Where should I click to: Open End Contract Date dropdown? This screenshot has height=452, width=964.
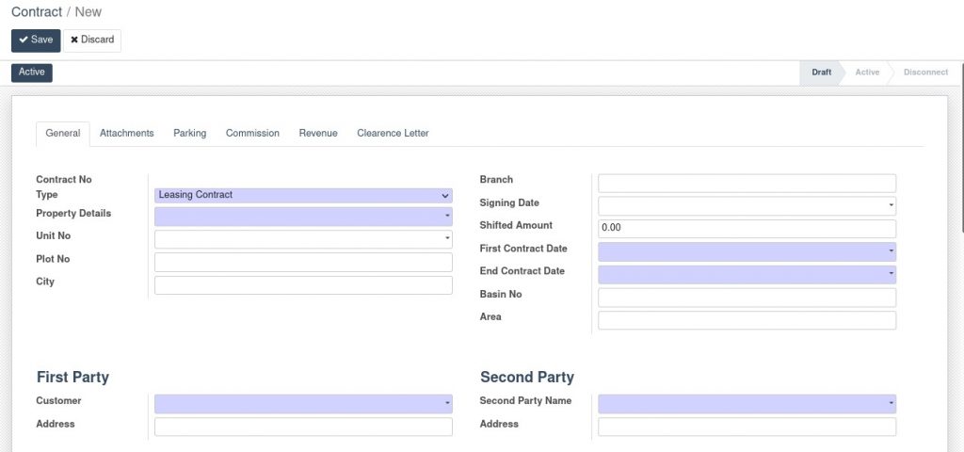coord(747,274)
